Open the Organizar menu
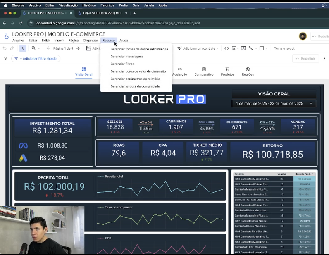This screenshot has width=329, height=255. (91, 41)
